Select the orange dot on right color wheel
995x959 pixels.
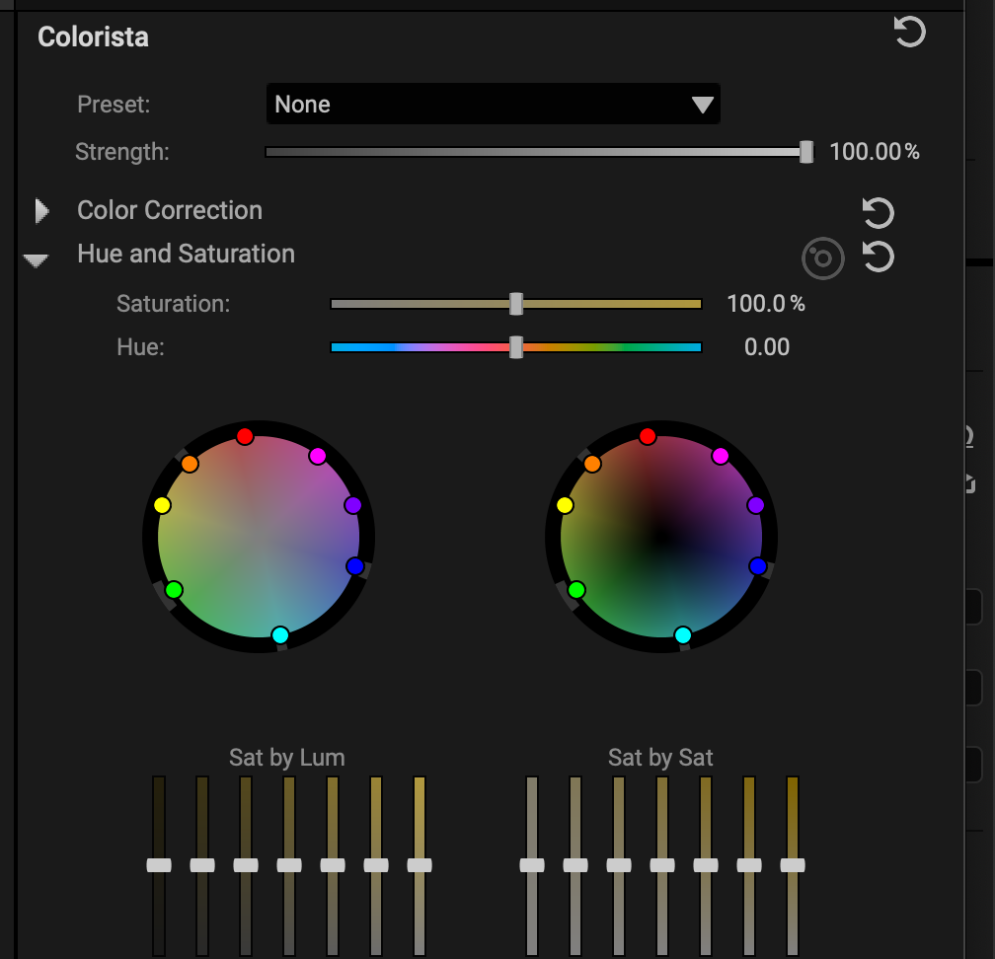point(592,464)
